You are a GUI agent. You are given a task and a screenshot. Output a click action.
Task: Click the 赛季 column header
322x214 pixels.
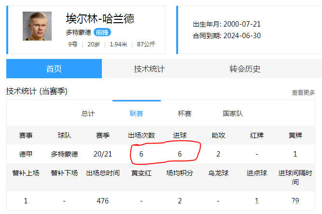[x=103, y=135]
